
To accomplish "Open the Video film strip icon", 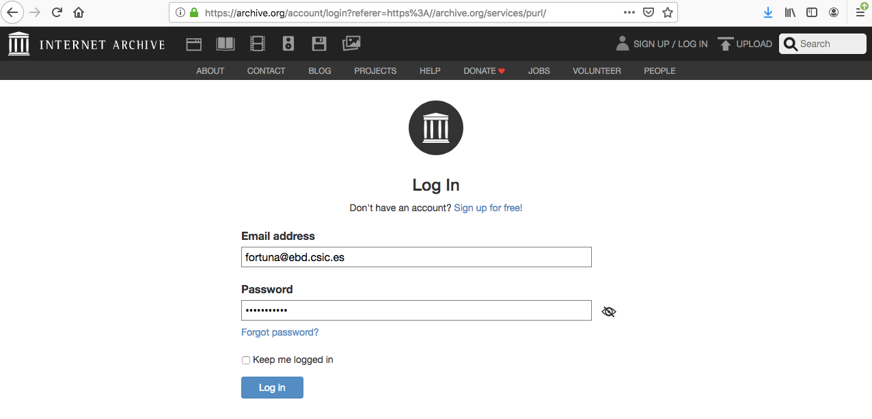I will pyautogui.click(x=258, y=44).
